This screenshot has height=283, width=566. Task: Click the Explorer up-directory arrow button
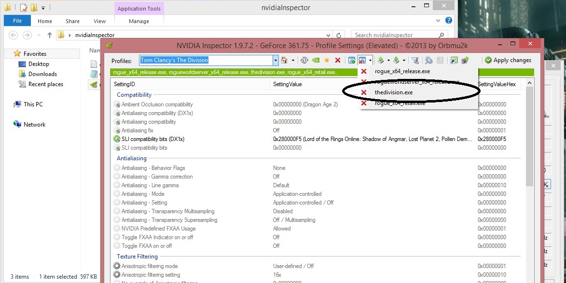pyautogui.click(x=49, y=35)
